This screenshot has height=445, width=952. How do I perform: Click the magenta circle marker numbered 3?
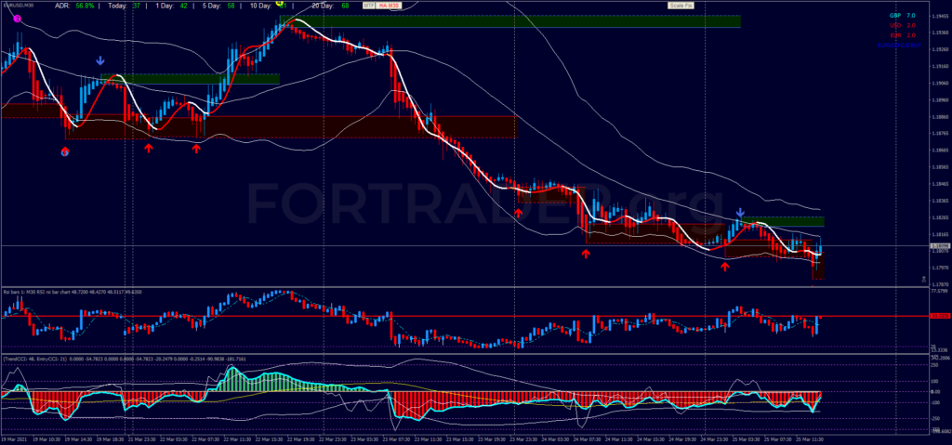[x=18, y=19]
